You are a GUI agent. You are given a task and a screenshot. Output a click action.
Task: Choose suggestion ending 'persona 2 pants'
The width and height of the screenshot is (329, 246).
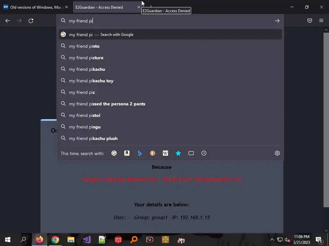point(170,104)
